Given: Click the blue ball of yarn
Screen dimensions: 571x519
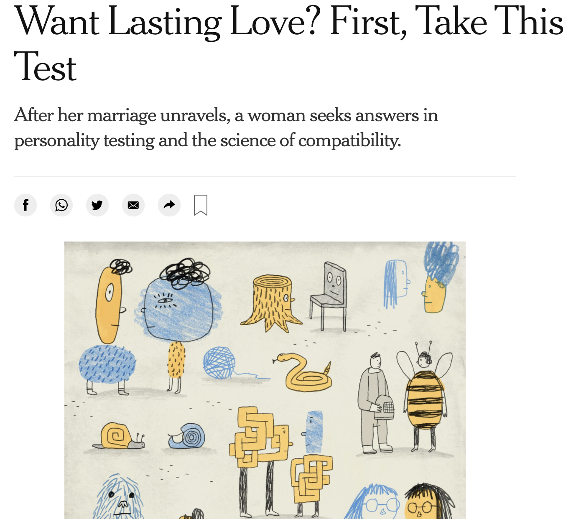Looking at the screenshot, I should pyautogui.click(x=219, y=363).
